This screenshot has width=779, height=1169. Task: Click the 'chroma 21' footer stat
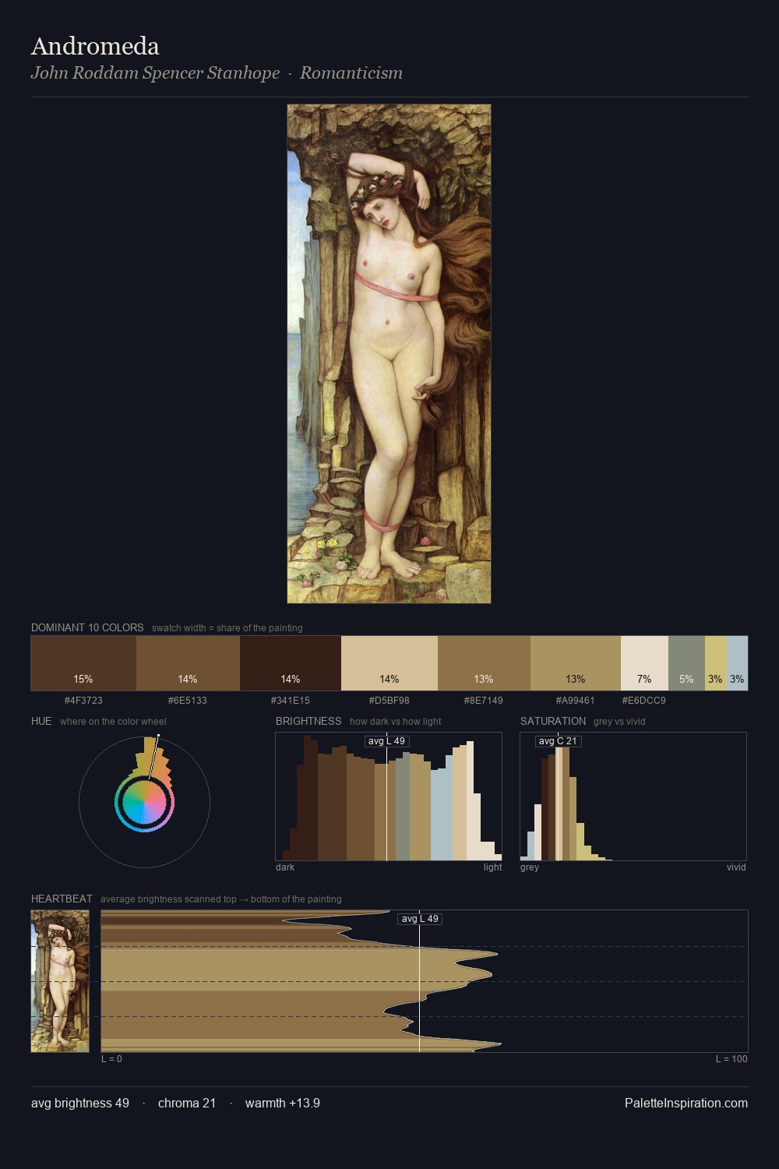[x=187, y=1104]
